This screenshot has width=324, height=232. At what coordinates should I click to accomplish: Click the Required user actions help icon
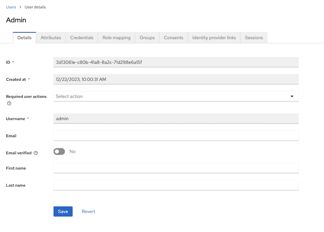click(x=9, y=103)
